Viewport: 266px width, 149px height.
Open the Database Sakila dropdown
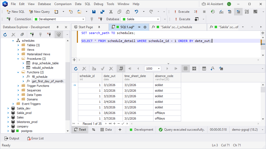point(158,19)
